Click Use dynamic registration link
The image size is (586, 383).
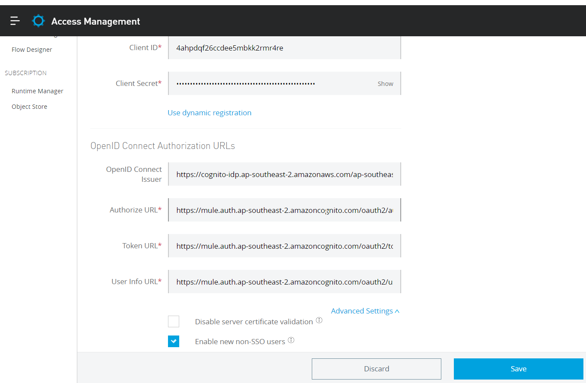(209, 113)
